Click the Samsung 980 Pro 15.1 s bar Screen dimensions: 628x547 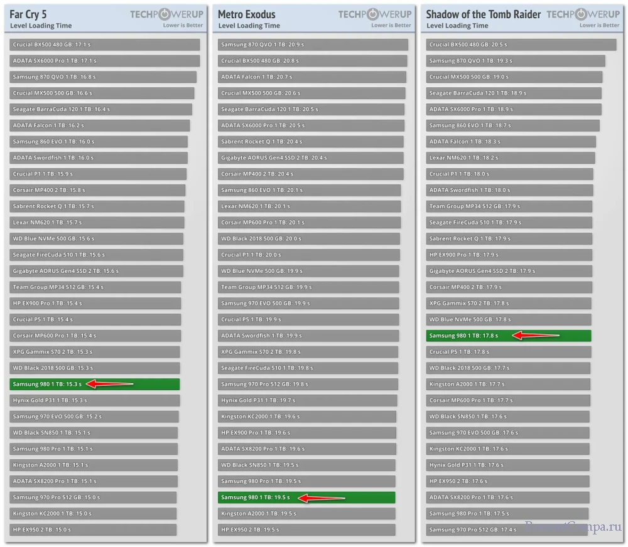coord(94,449)
